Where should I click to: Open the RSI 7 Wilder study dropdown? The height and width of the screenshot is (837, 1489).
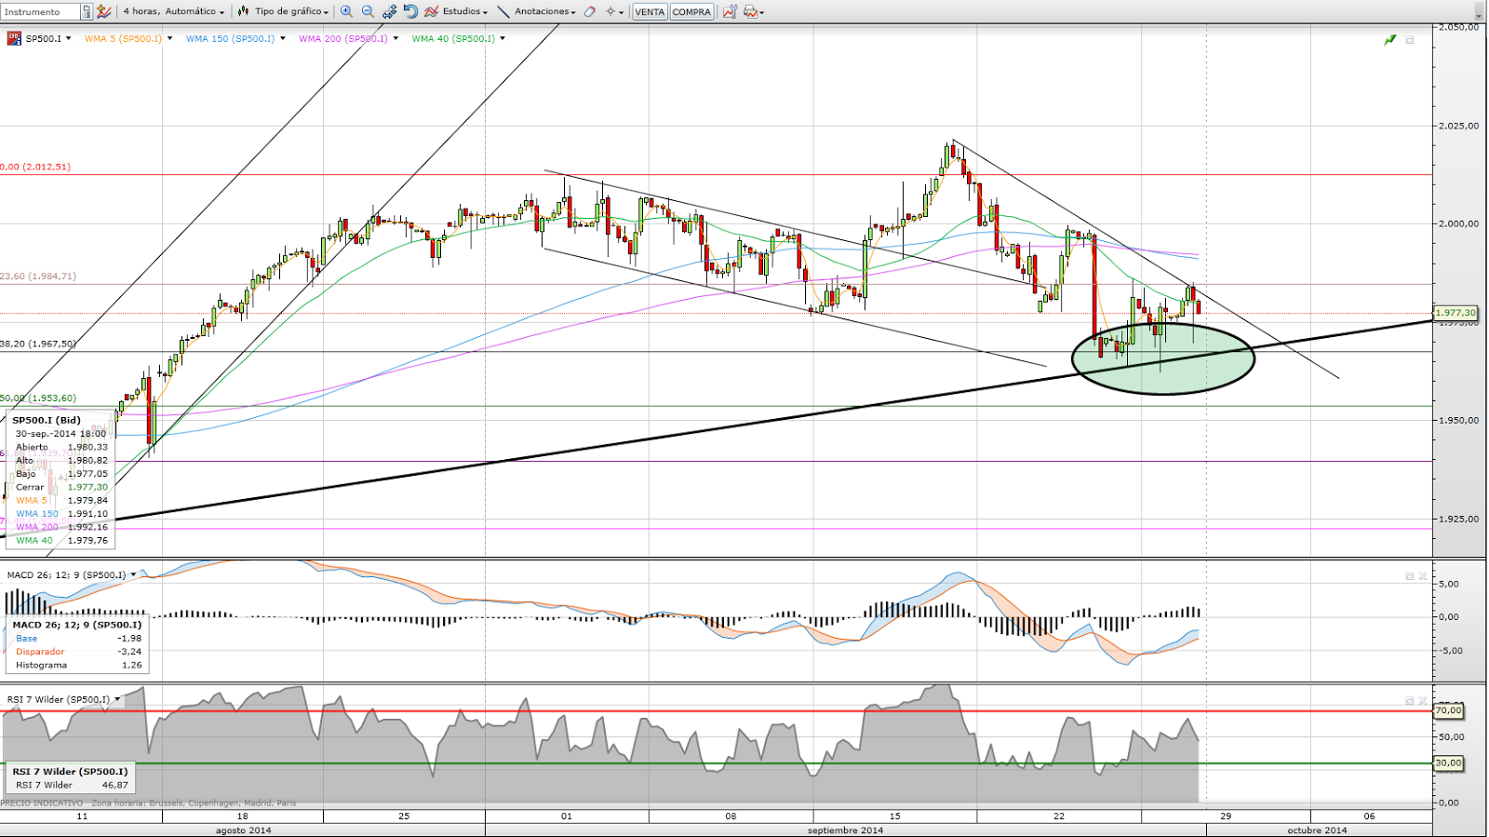(117, 699)
